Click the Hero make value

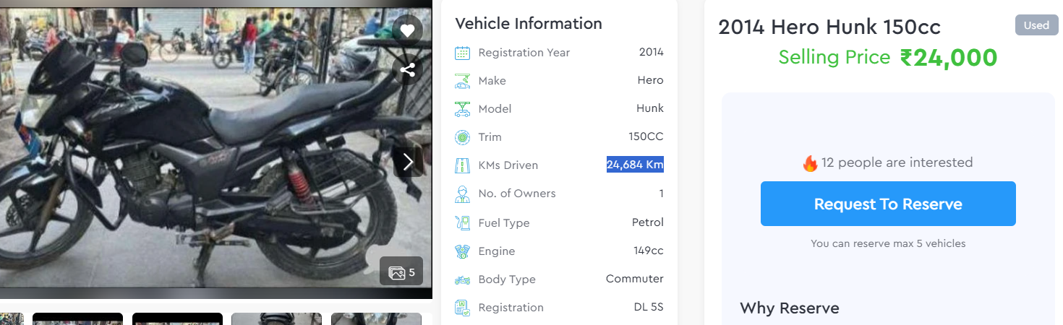tap(651, 80)
